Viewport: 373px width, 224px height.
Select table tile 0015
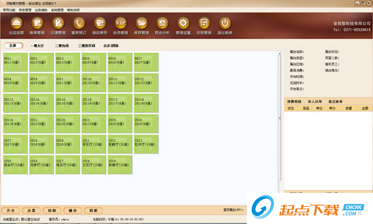[94, 62]
